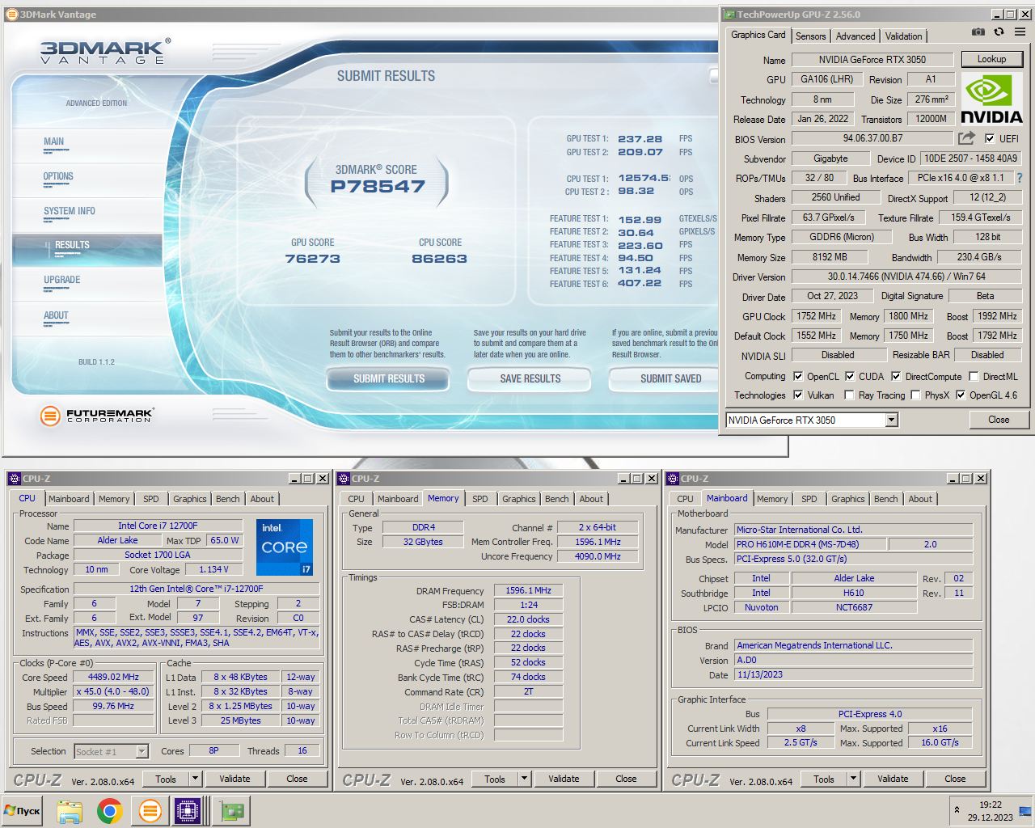Screen dimensions: 1035x828
Task: Click the motherboard Model field PRO H610M-E DDR4
Action: pos(810,544)
